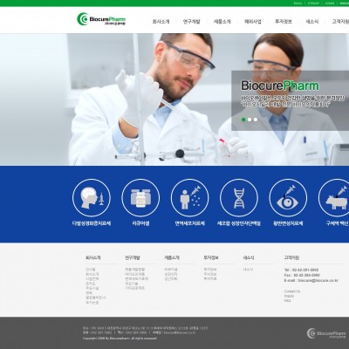Click the BiocurePharm logo in header
349x349 pixels.
click(101, 19)
